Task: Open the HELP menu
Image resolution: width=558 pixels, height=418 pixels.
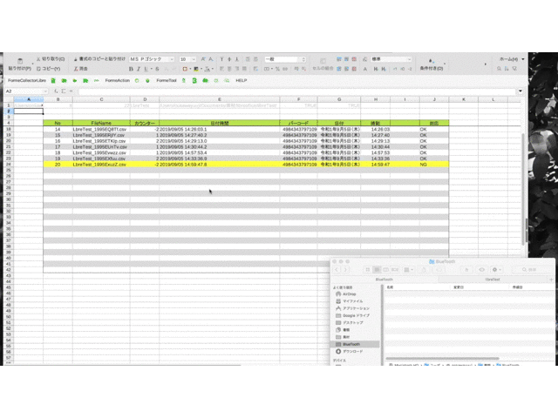Action: [242, 80]
